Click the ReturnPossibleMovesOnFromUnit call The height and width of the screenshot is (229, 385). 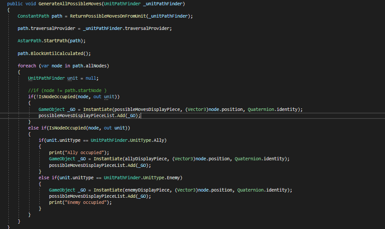[x=108, y=16]
